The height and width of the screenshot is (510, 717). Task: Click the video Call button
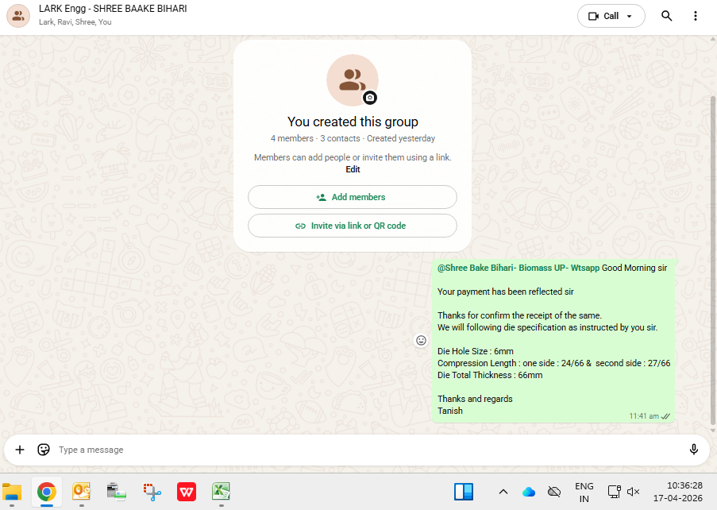[603, 16]
